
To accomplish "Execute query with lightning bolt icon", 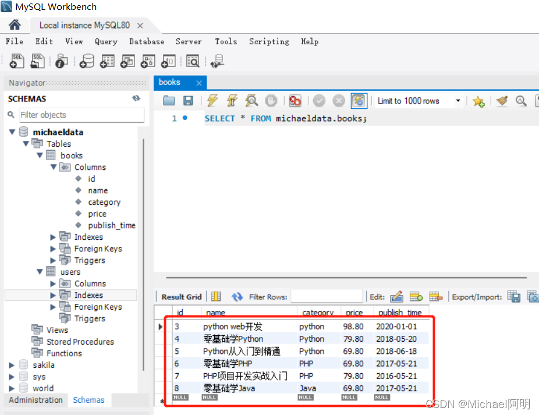I will point(212,101).
